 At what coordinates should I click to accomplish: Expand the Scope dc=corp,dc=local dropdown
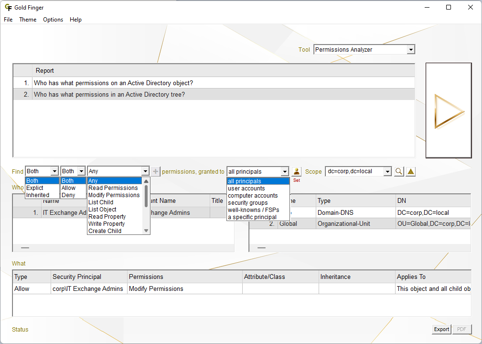tap(387, 171)
